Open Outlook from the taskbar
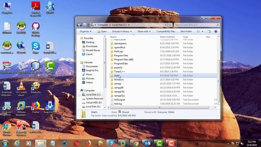Screen dimensions: 261x147 point(148,143)
